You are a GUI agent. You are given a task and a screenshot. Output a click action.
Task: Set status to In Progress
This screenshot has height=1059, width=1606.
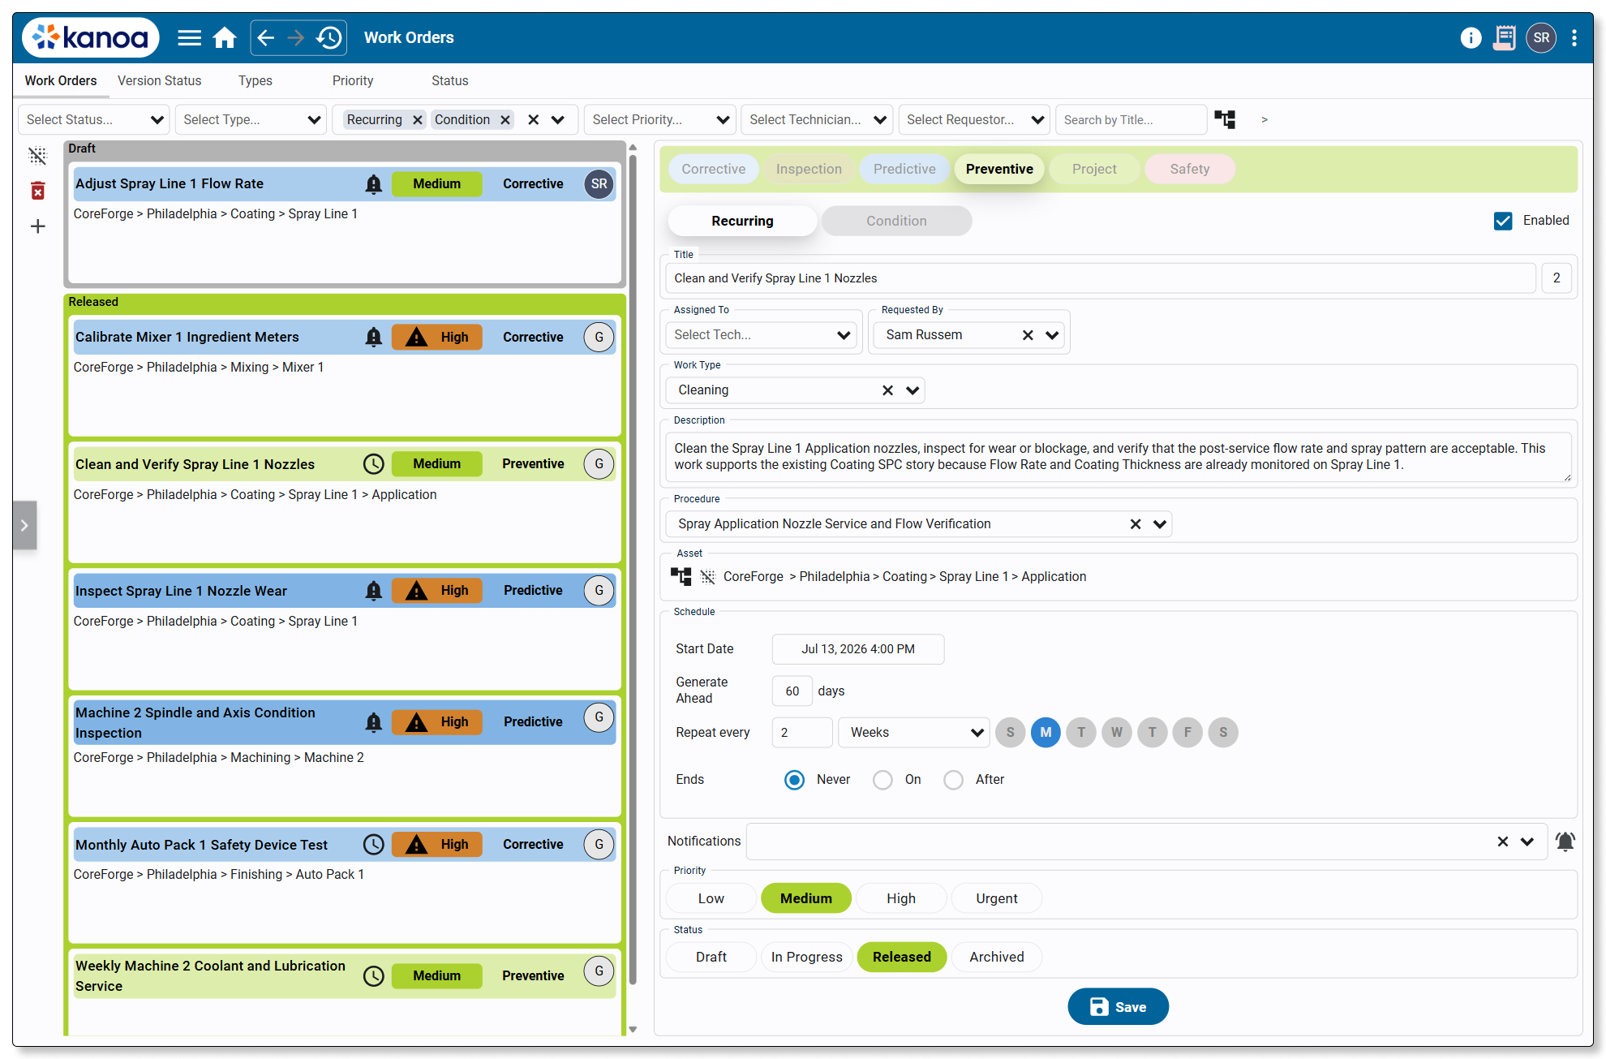[807, 958]
